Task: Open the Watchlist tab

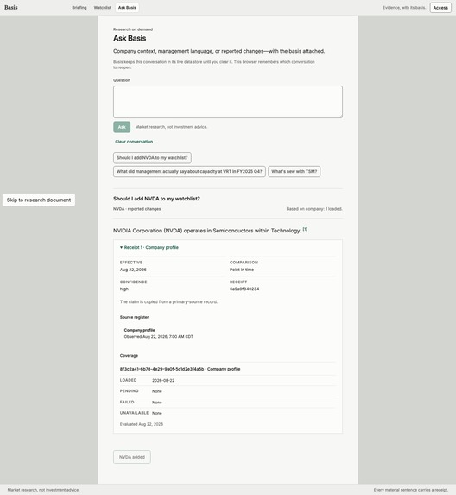Action: [102, 7]
